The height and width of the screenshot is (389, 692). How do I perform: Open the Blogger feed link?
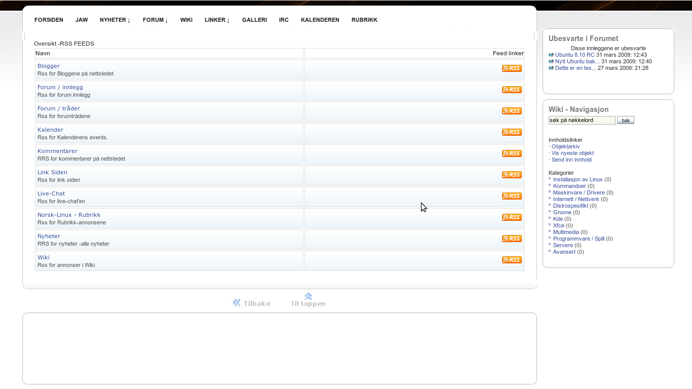[49, 66]
